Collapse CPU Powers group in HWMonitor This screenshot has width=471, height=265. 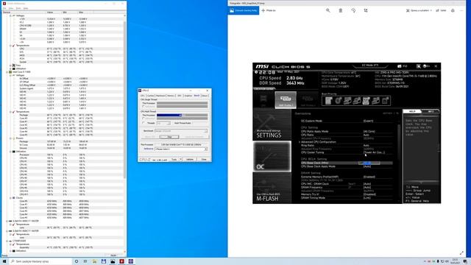(x=10, y=138)
